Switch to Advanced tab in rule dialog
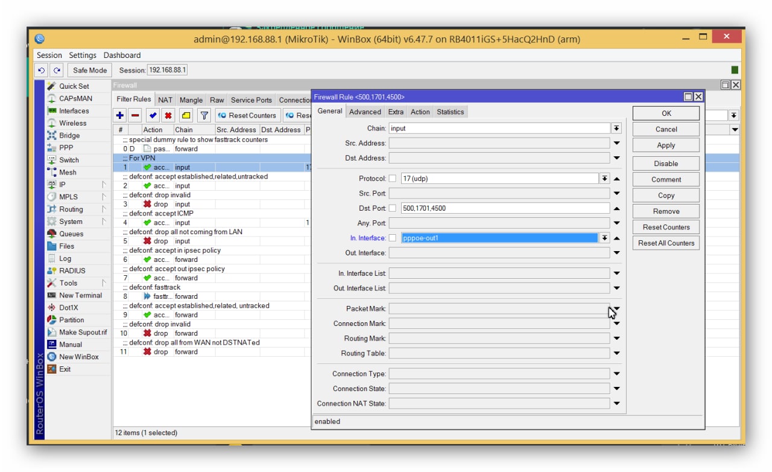772x472 pixels. point(365,112)
